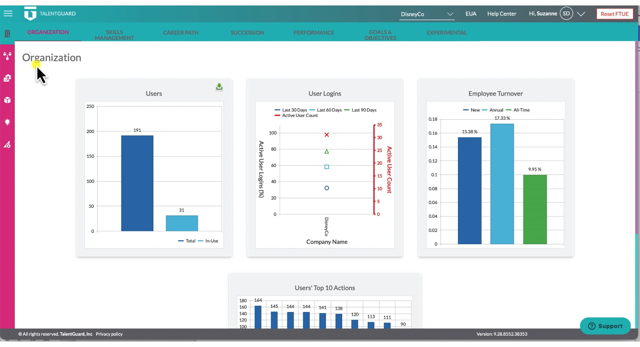Viewport: 640px width, 347px height.
Task: Click the 191 Total users bar
Action: click(137, 183)
